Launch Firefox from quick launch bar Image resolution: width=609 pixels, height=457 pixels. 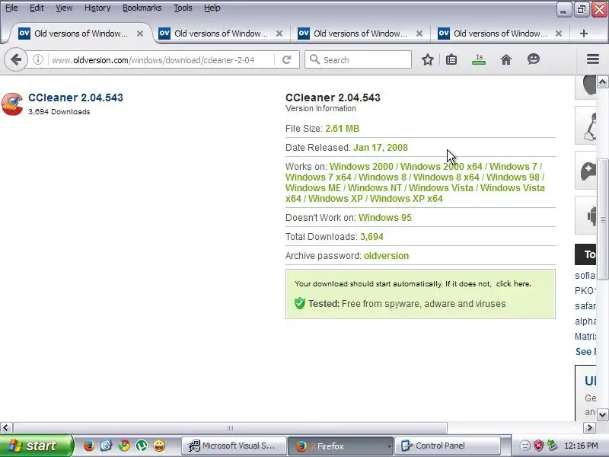pos(89,446)
